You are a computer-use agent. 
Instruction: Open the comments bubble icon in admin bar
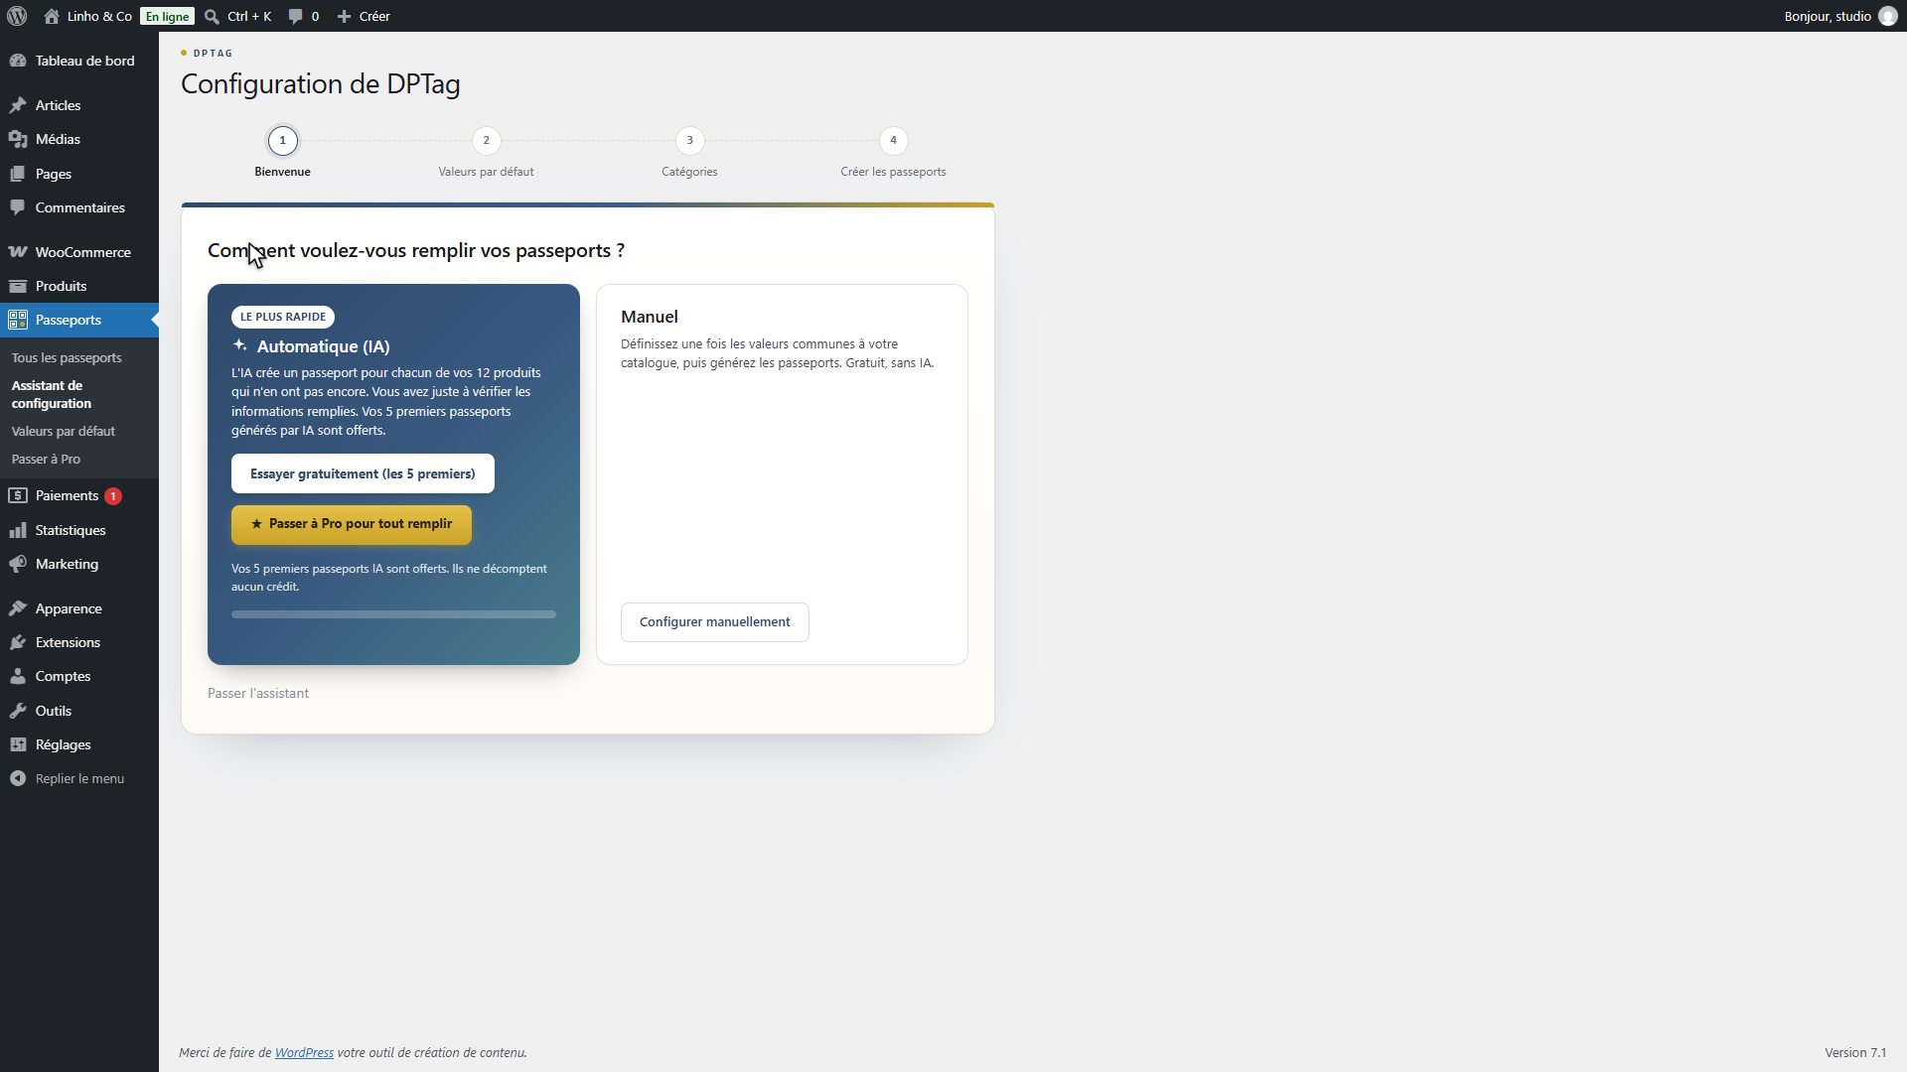point(295,16)
